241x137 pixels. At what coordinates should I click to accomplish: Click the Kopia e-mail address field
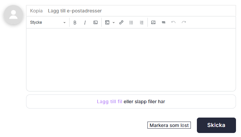coord(131,11)
